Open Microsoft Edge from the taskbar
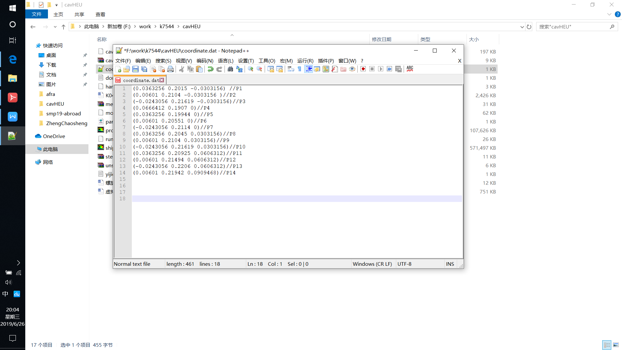The height and width of the screenshot is (350, 622). [13, 59]
